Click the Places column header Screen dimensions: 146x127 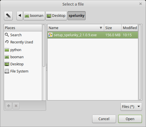pyautogui.click(x=23, y=28)
